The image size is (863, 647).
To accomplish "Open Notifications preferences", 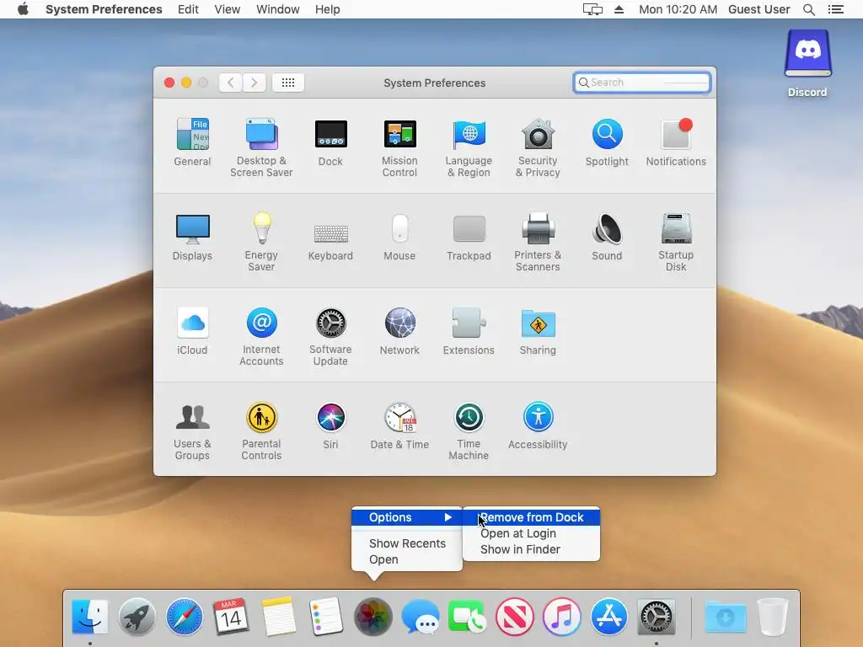I will pyautogui.click(x=676, y=142).
